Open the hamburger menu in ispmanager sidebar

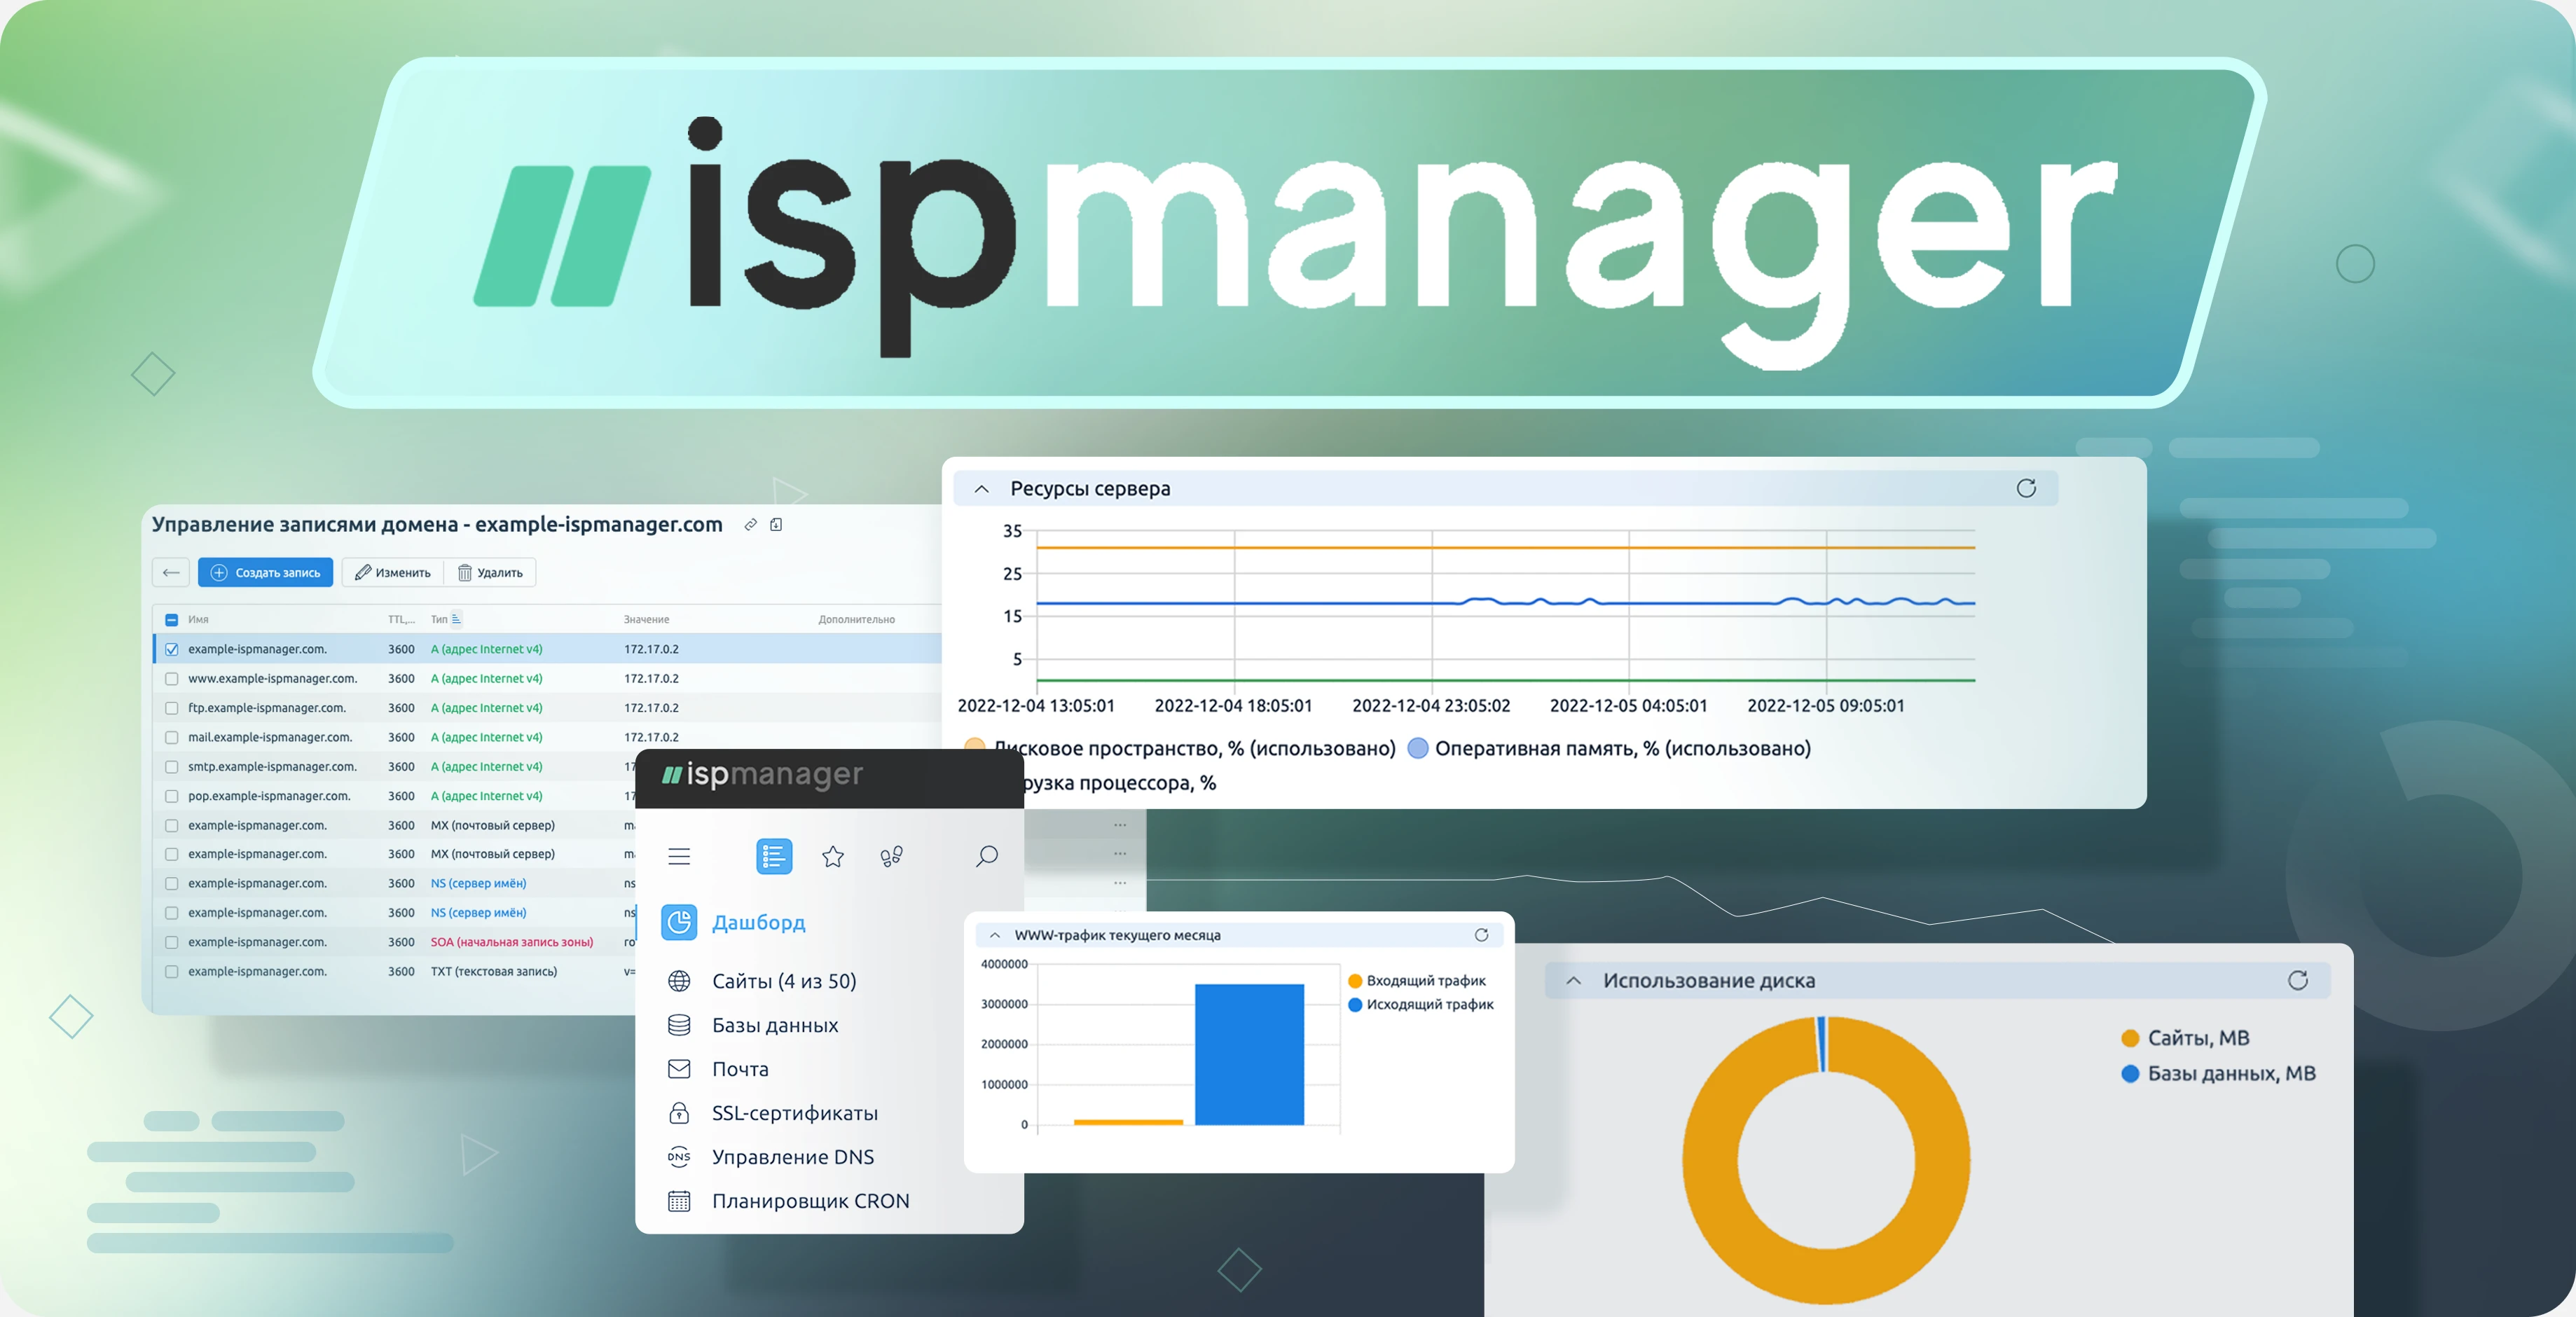679,856
